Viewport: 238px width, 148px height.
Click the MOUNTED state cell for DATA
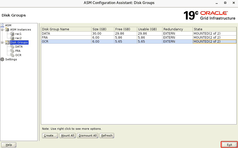click(x=214, y=33)
